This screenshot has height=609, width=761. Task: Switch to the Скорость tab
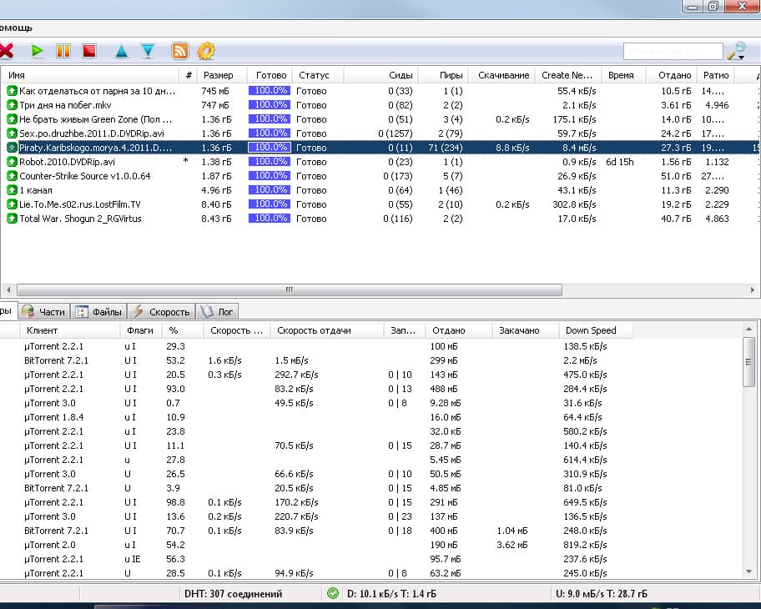pyautogui.click(x=162, y=311)
